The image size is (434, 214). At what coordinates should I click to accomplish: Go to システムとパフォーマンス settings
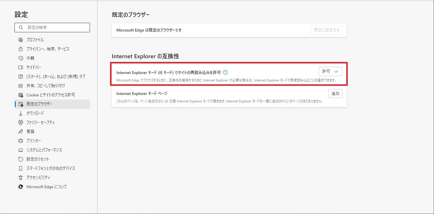pos(52,150)
